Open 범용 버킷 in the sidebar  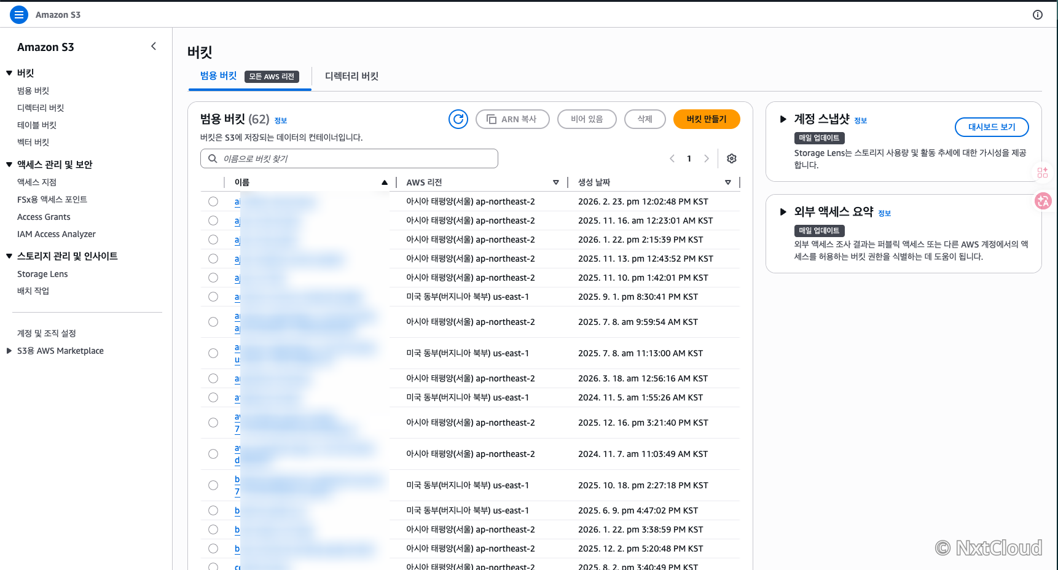point(33,90)
